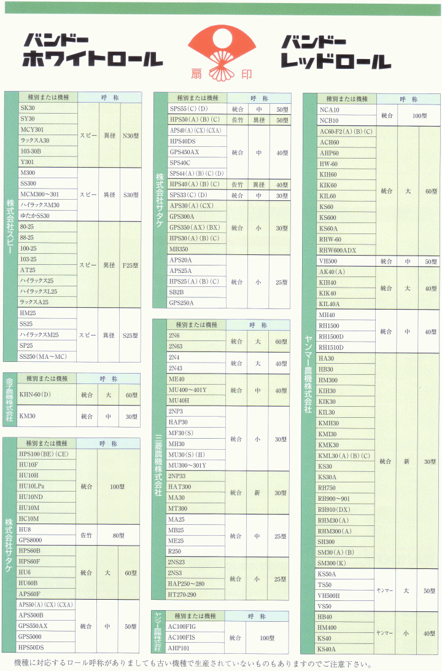
Task: Select the SS250(MA～MC) row
Action: [x=47, y=356]
